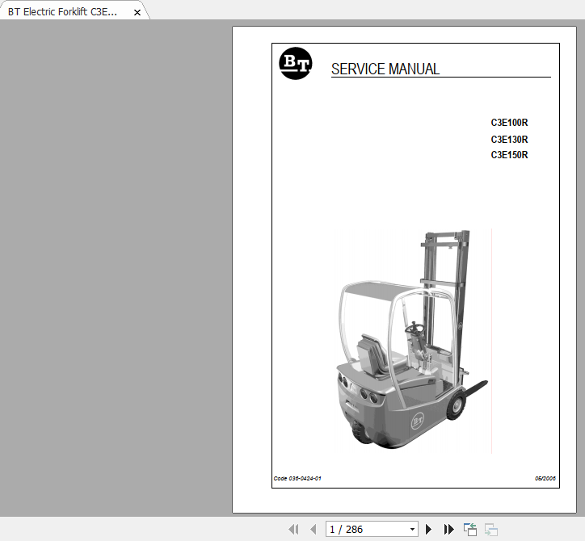The height and width of the screenshot is (541, 585).
Task: Click the C3E100R model text
Action: 509,122
